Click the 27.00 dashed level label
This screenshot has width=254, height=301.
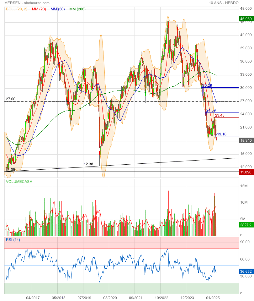pyautogui.click(x=10, y=99)
